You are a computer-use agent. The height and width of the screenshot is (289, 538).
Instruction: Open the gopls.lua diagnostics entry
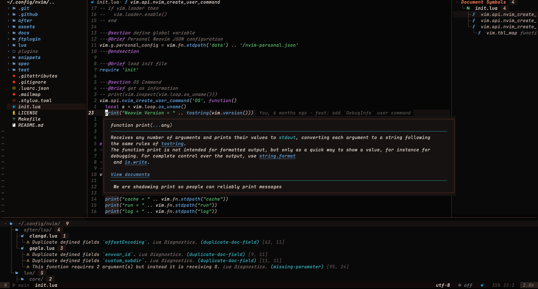click(42, 248)
